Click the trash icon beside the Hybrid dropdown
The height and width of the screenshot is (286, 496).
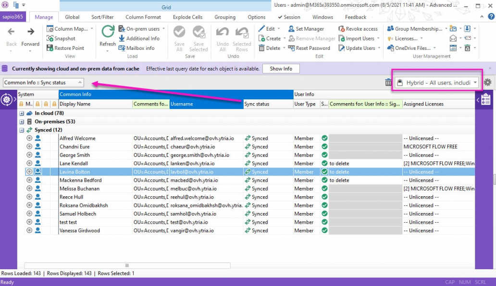point(388,83)
